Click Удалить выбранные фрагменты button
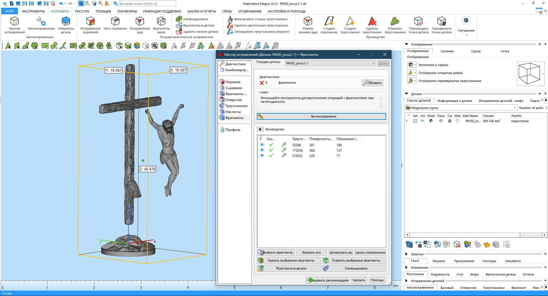Image resolution: width=548 pixels, height=296 pixels. point(289,260)
